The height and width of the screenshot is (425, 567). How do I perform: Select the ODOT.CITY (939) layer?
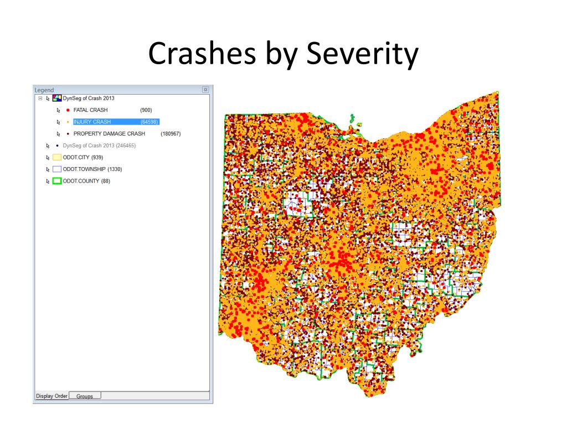point(83,158)
